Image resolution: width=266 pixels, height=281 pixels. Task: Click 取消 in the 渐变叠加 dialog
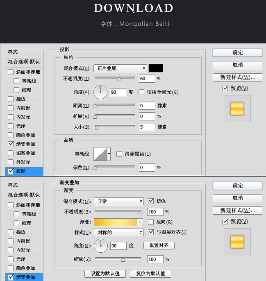[237, 198]
